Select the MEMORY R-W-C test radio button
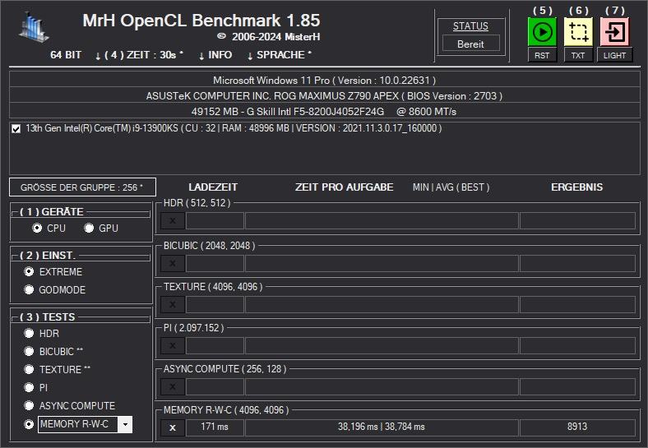Screen dimensions: 648x448 [x=29, y=424]
